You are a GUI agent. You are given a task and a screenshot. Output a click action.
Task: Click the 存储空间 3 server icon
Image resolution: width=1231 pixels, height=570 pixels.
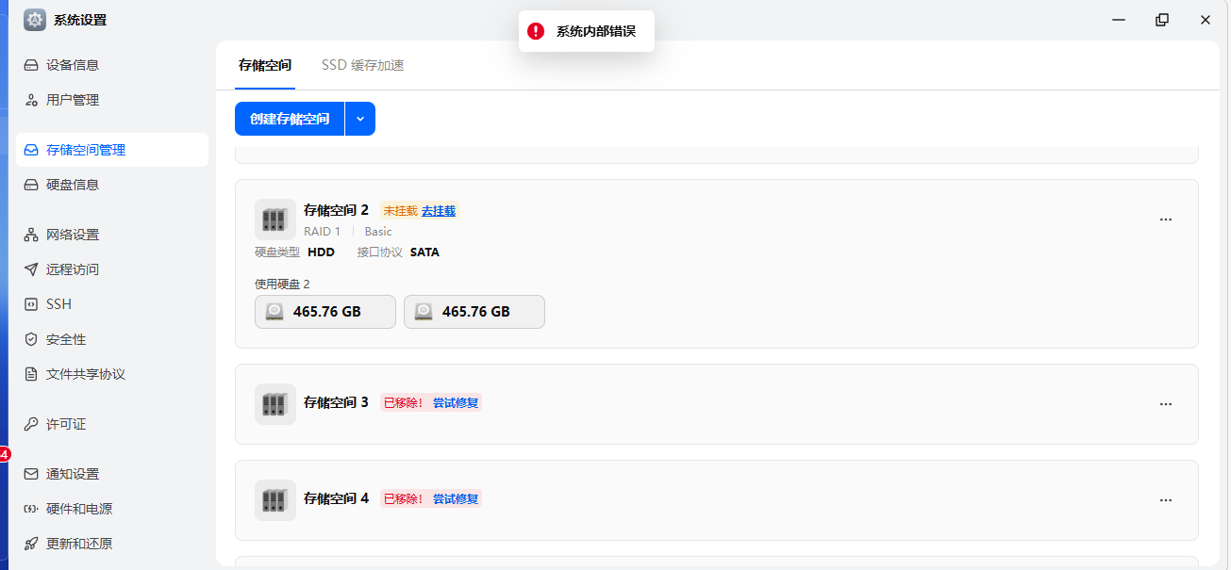[275, 404]
